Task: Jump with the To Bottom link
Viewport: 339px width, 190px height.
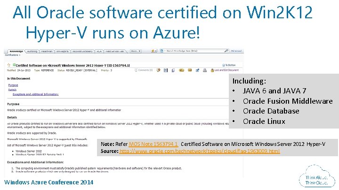Action: [x=229, y=65]
